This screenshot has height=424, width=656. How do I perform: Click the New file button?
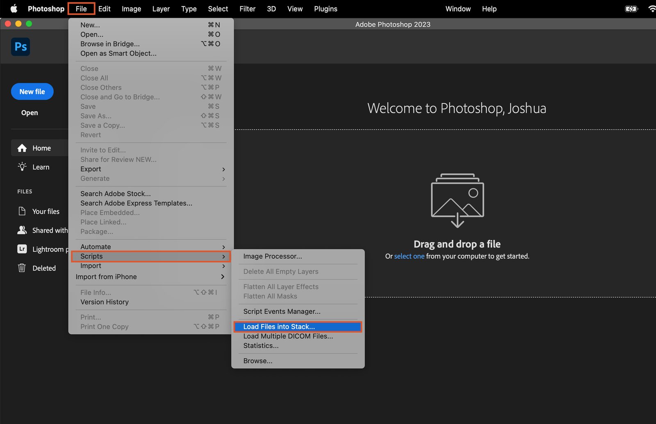pyautogui.click(x=32, y=91)
